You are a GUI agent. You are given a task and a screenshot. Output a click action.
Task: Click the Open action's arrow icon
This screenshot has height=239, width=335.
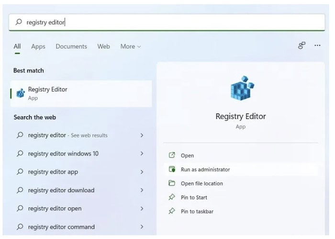point(172,155)
